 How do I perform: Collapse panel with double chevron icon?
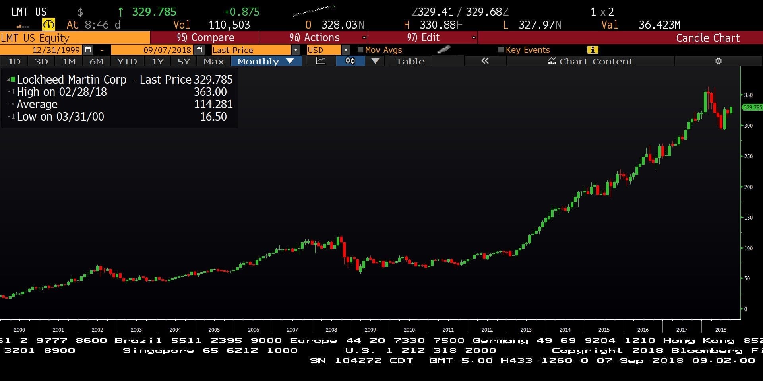pos(485,61)
